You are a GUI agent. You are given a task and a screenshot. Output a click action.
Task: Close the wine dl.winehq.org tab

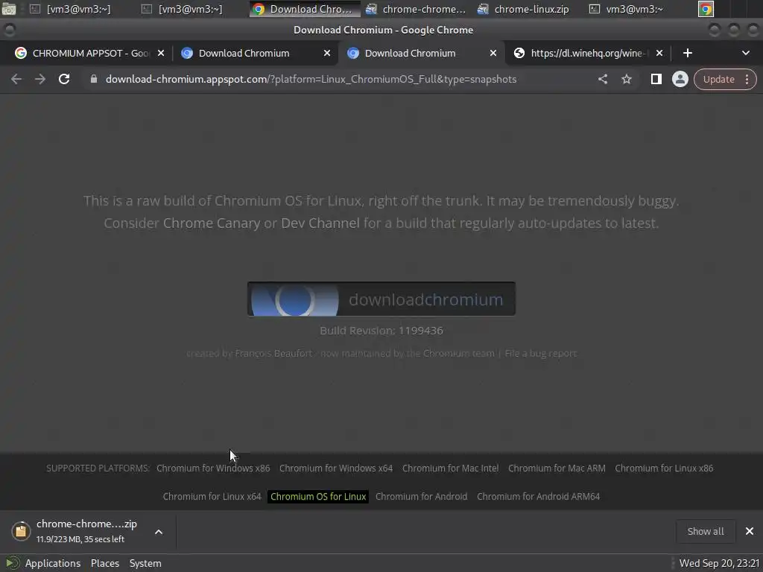coord(659,53)
